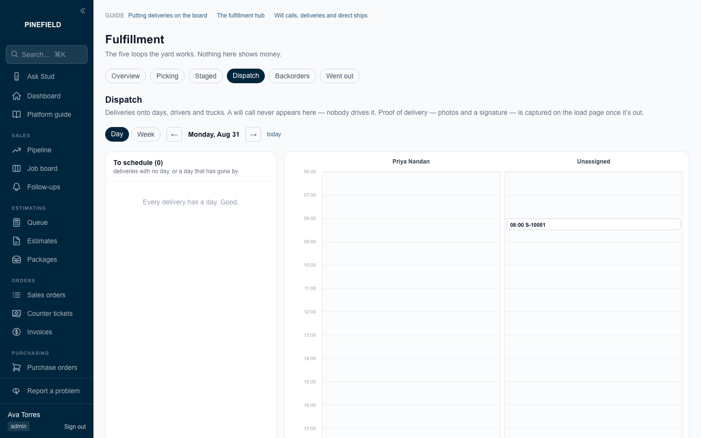
Task: Open Packages
Action: point(47,259)
